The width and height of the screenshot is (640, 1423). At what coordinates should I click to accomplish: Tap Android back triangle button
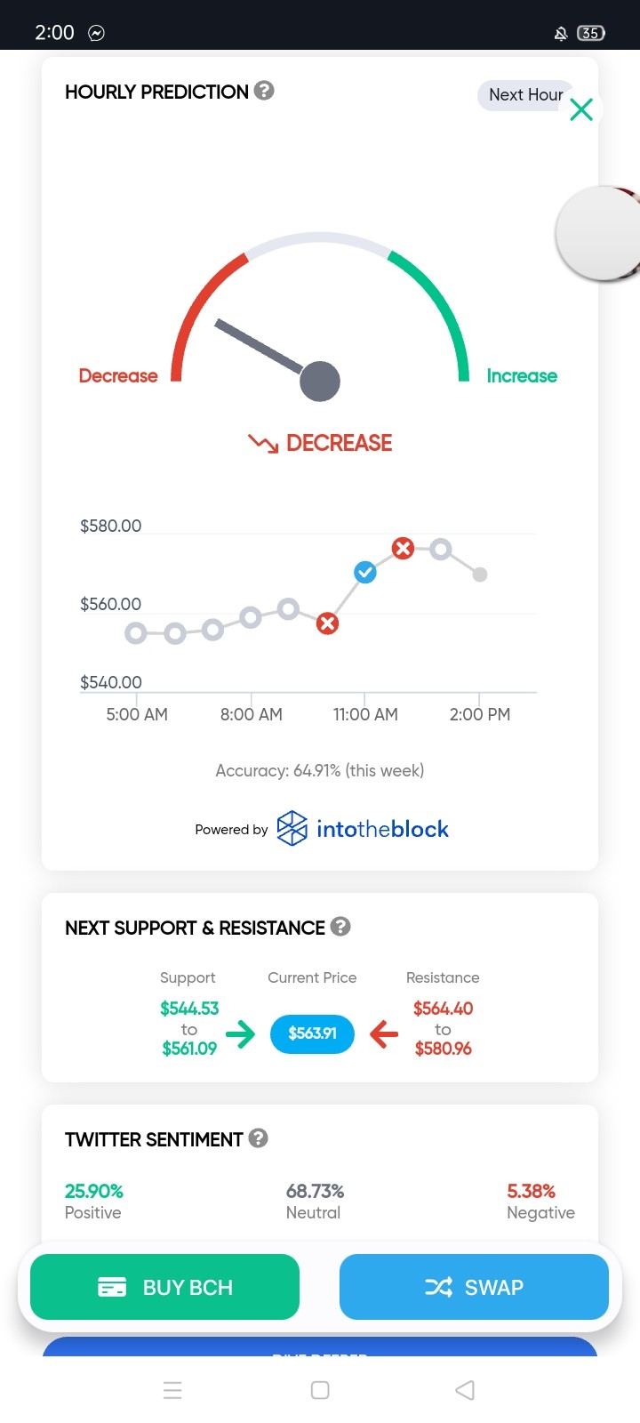(465, 1390)
